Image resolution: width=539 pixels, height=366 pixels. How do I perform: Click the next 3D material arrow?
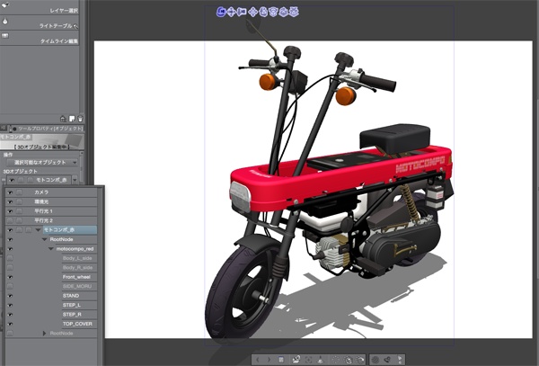269,360
